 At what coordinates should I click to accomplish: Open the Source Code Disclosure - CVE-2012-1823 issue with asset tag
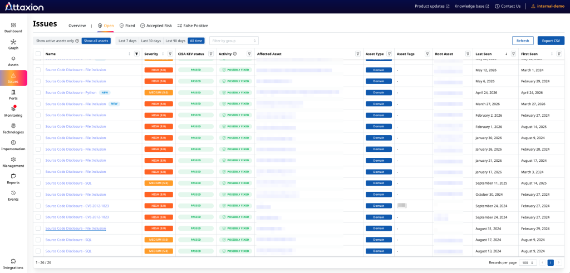[x=77, y=206]
